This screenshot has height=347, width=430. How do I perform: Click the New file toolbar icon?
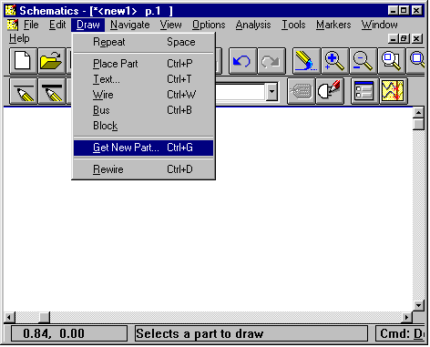tap(24, 61)
